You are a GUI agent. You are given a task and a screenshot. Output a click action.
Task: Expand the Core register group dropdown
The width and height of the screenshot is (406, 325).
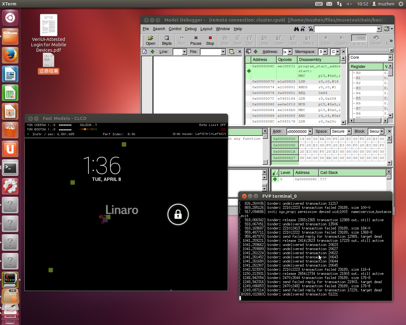click(390, 57)
